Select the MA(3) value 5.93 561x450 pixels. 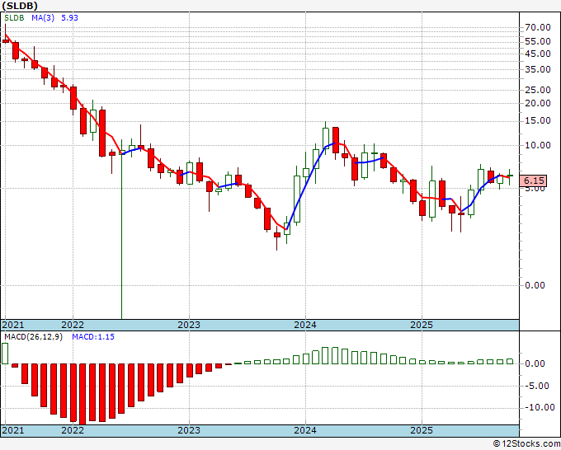(x=69, y=18)
